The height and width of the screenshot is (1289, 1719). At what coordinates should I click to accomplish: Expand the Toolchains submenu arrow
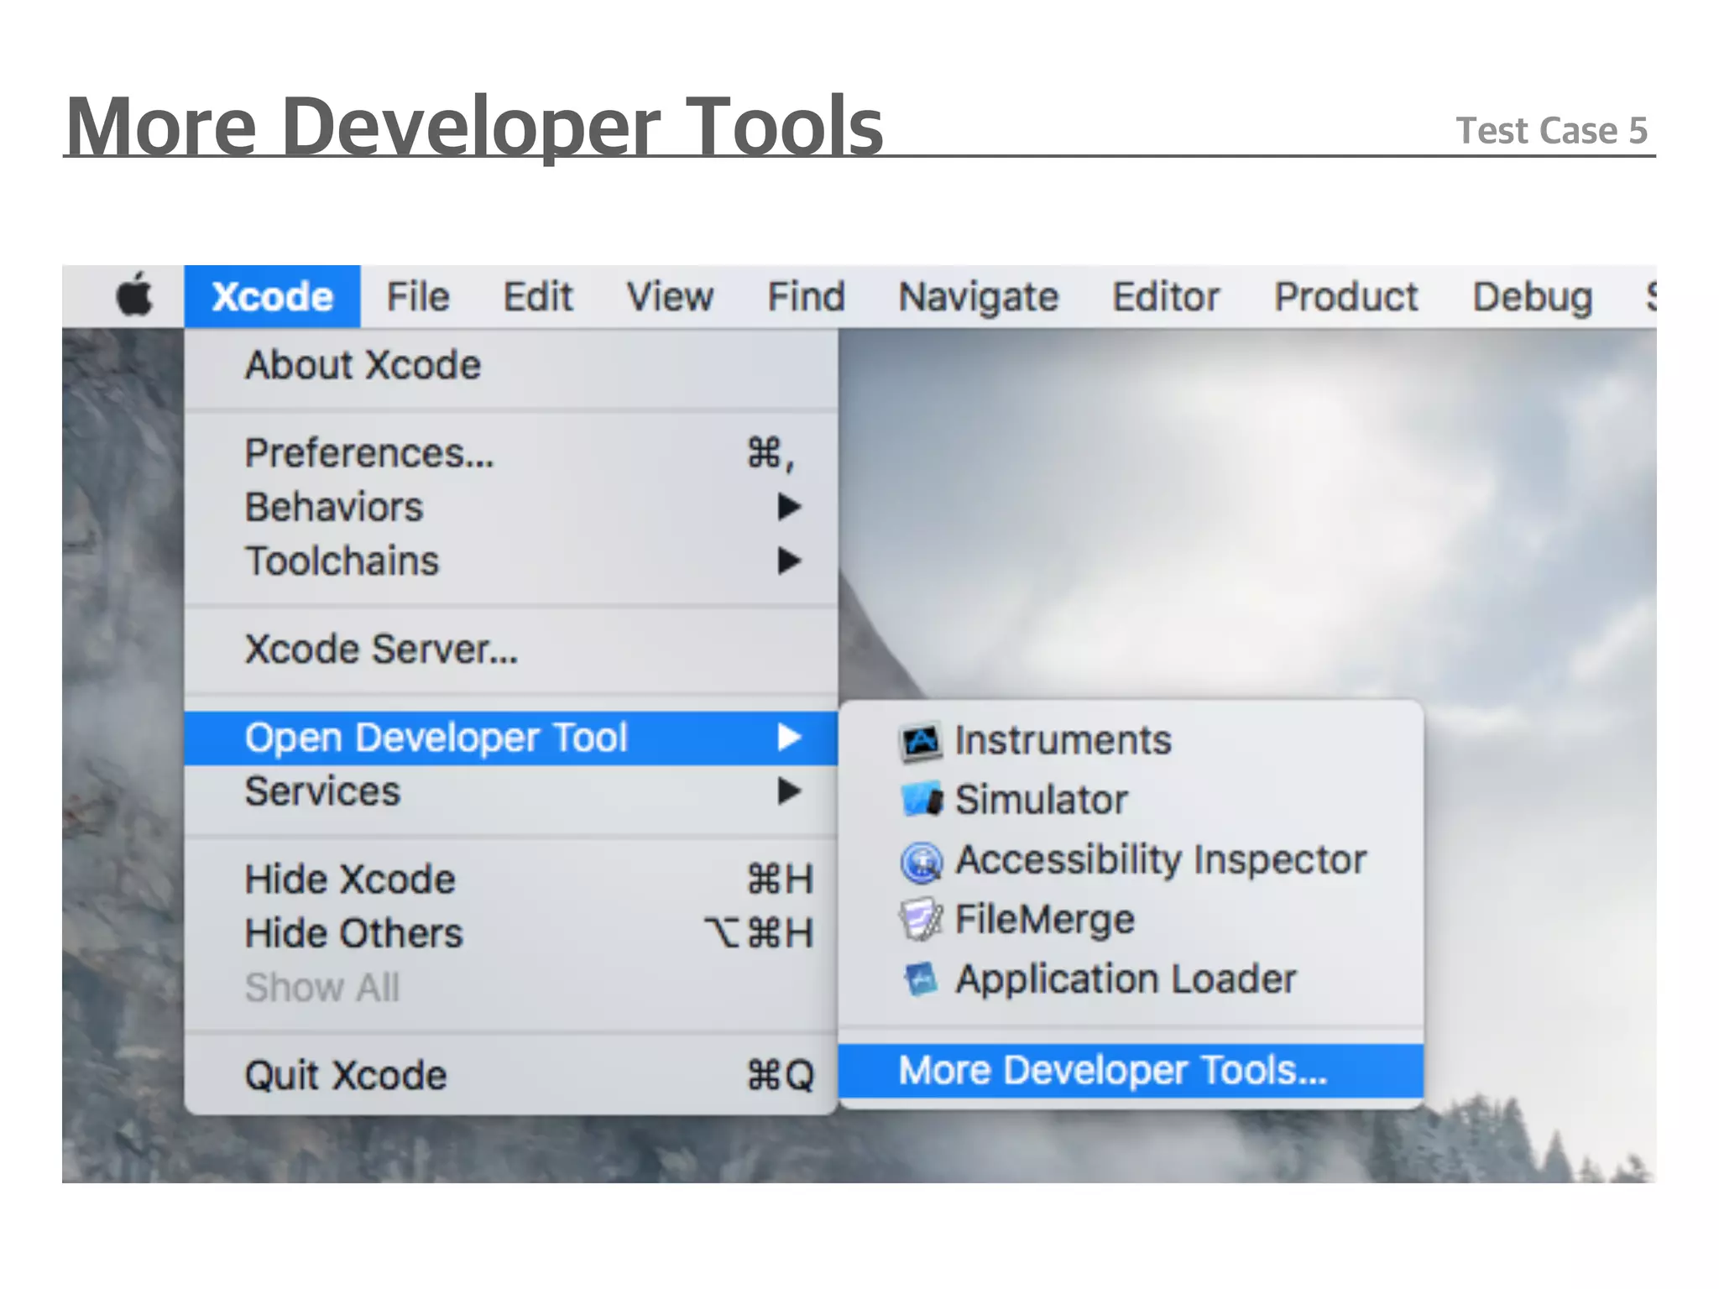788,561
